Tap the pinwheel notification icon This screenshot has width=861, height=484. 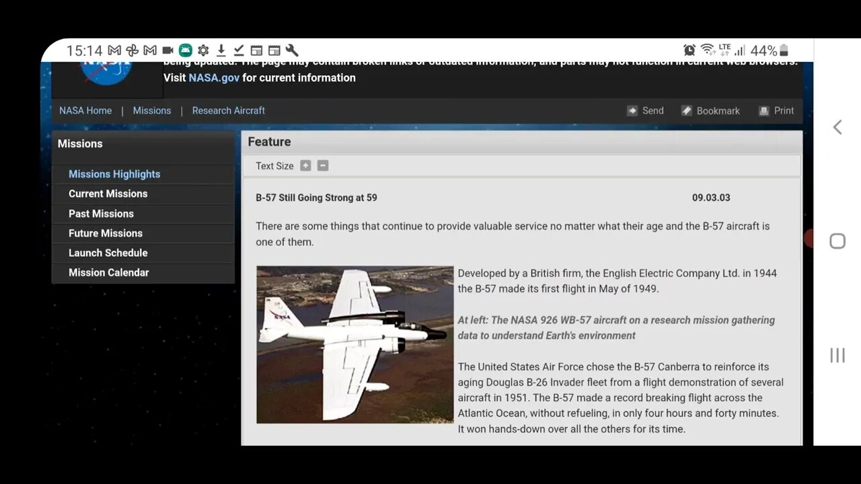coord(133,50)
